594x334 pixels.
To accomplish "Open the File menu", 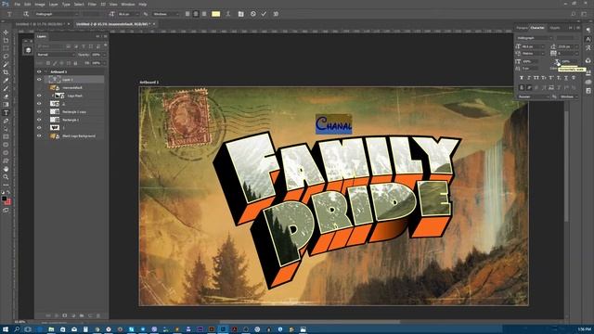I will point(17,4).
